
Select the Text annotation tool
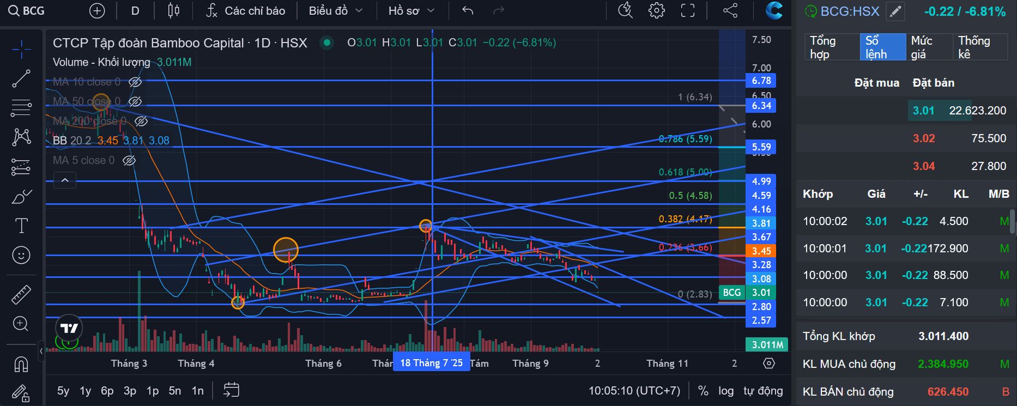[x=21, y=226]
